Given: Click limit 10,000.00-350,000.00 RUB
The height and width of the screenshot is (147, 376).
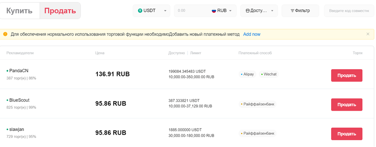Looking at the screenshot, I should 191,77.
